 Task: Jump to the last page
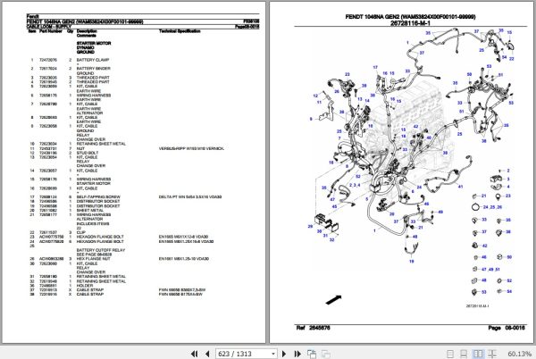[x=297, y=354]
